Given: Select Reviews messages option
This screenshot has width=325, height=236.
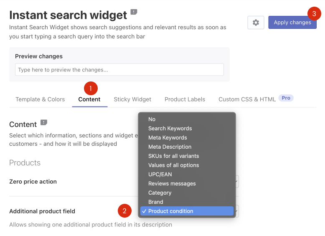Looking at the screenshot, I should coord(187,183).
